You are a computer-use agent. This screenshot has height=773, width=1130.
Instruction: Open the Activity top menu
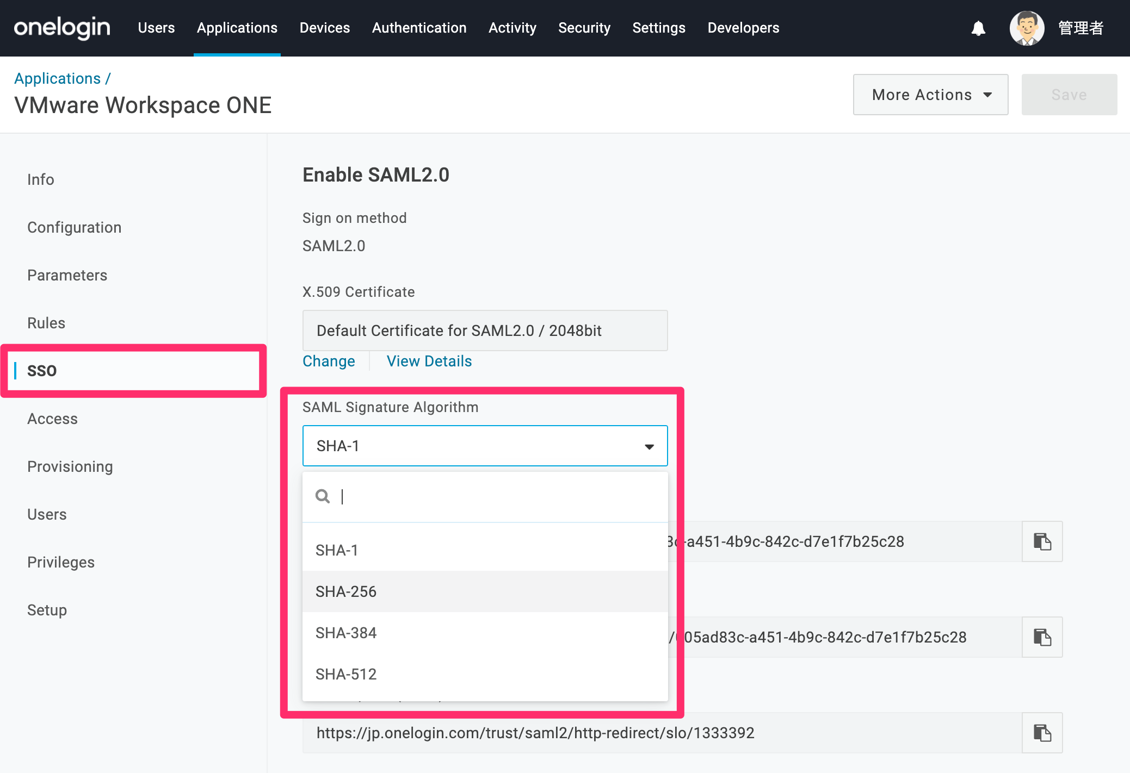512,28
